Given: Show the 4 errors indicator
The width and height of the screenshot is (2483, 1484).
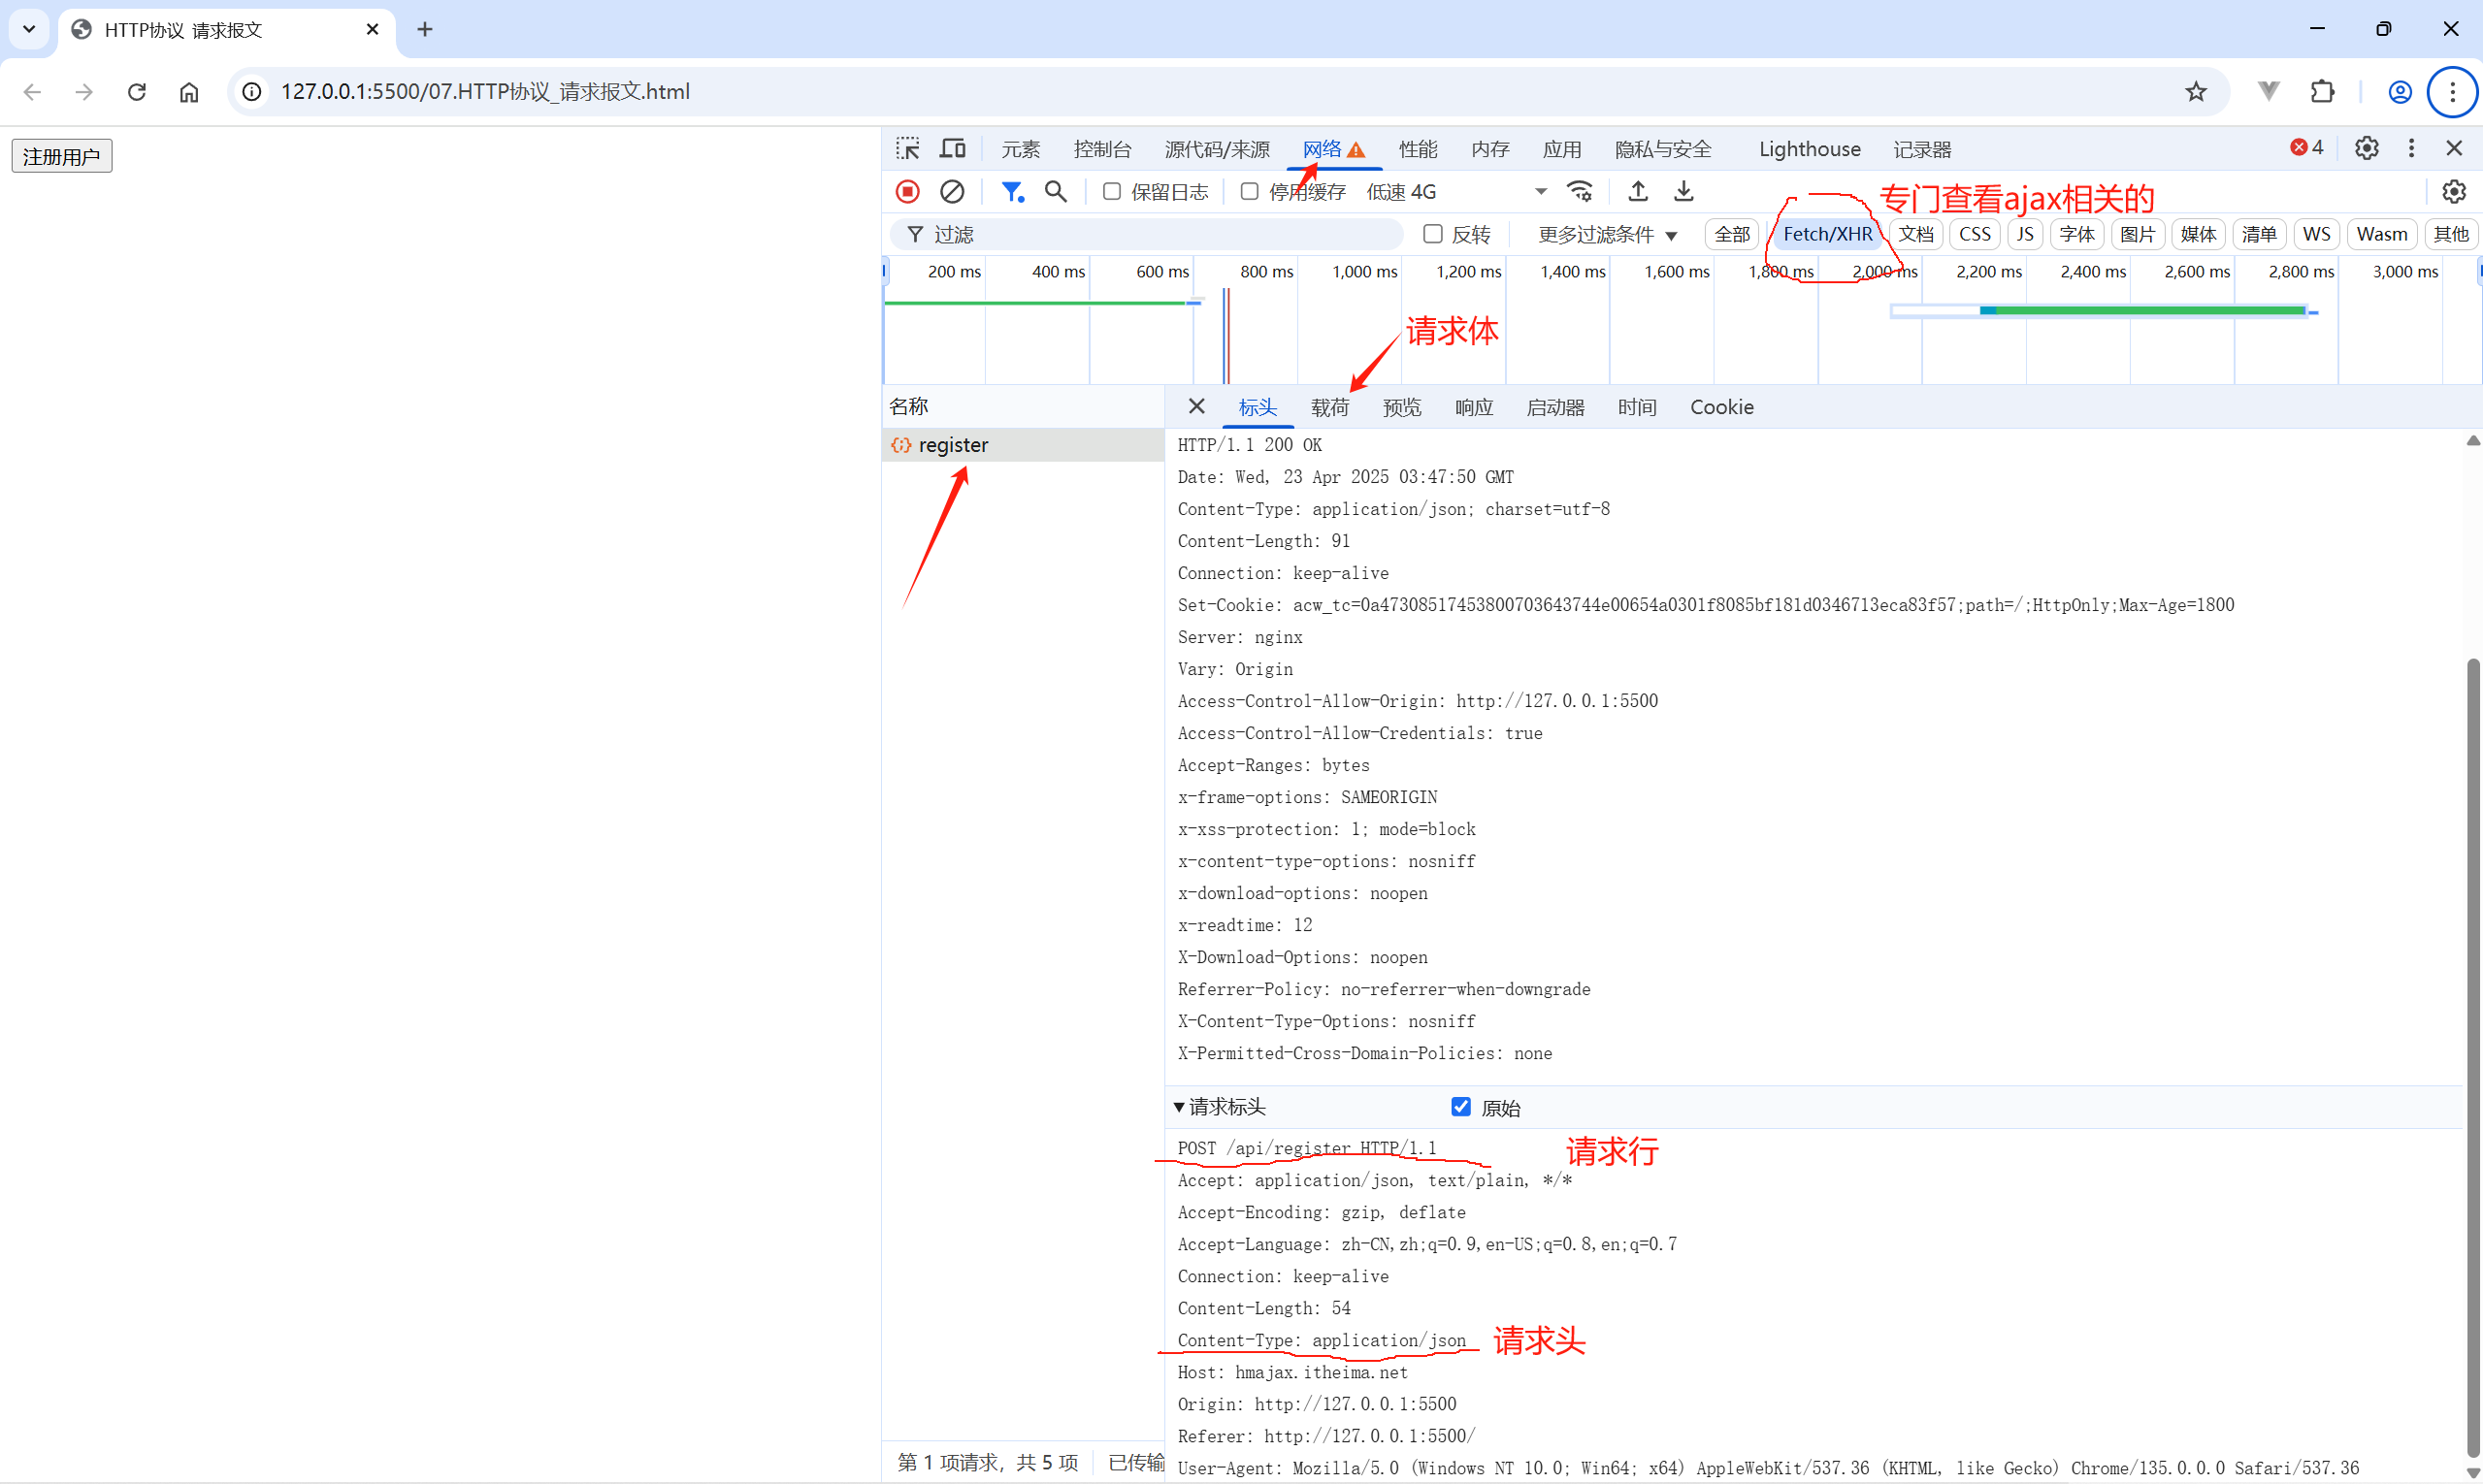Looking at the screenshot, I should tap(2307, 148).
